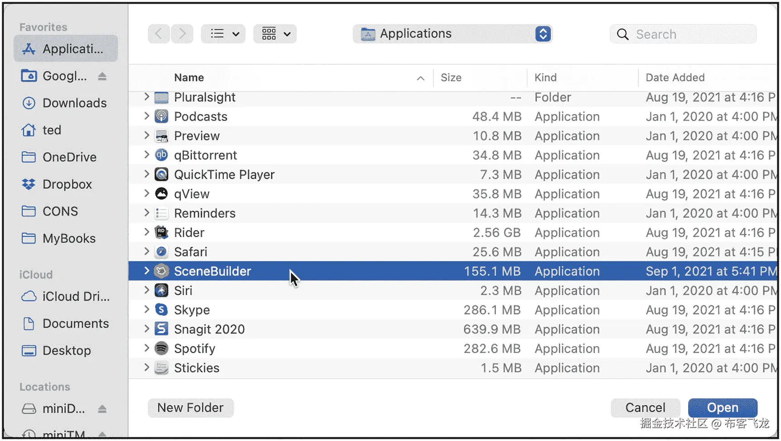Screen dimensions: 781x441
Task: Select the Snagit 2020 file name
Action: [x=209, y=330]
